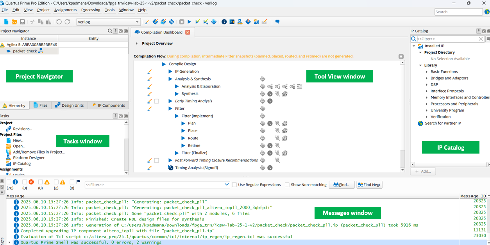
Task: Click the gray square icon right of Compilation Flow
Action: coord(401,56)
